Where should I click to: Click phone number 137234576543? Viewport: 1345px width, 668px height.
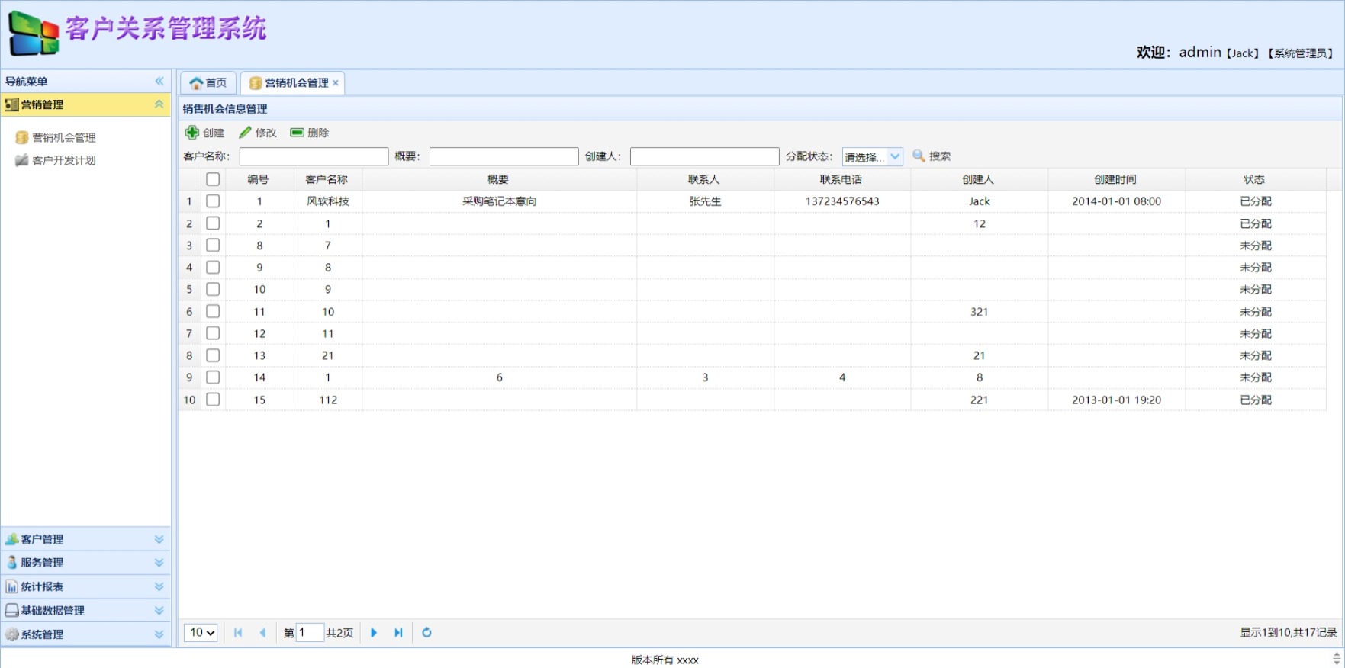pyautogui.click(x=842, y=201)
